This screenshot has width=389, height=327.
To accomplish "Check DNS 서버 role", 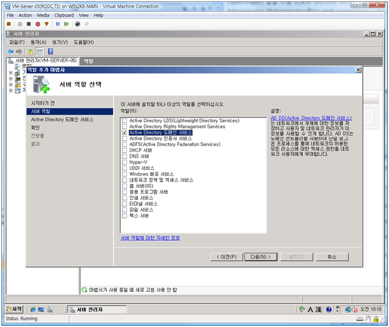I will tap(125, 156).
